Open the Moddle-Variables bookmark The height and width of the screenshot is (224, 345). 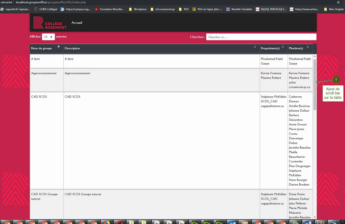[239, 9]
